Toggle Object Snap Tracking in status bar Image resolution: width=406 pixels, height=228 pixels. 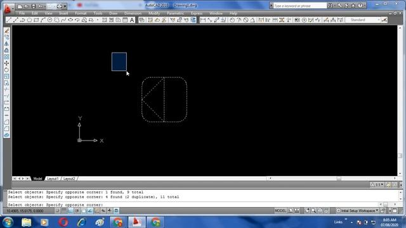click(90, 211)
